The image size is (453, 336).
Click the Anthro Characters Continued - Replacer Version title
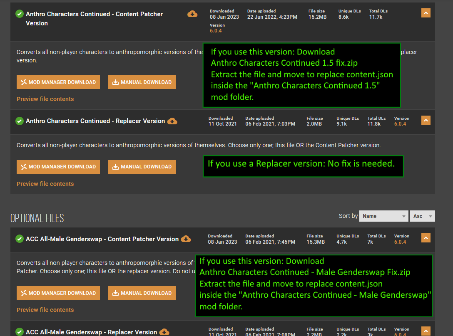[95, 121]
